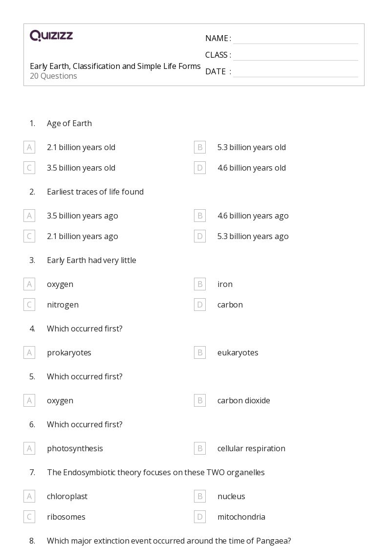
Task: Click the CLASS input line
Action: [x=296, y=55]
